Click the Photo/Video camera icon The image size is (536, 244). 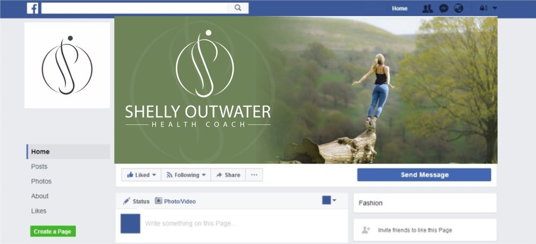coord(158,201)
